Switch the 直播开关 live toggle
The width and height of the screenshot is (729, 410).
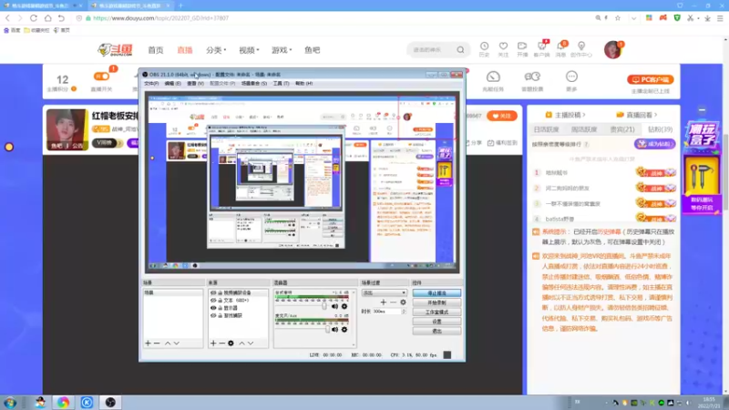click(101, 77)
